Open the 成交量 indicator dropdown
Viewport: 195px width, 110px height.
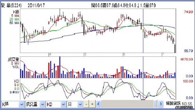pos(35,104)
